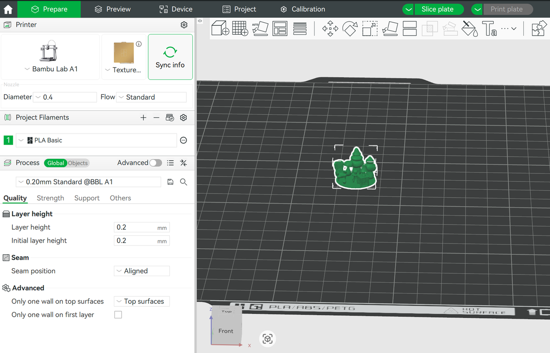
Task: Choose the Lay on face tool
Action: click(x=390, y=29)
